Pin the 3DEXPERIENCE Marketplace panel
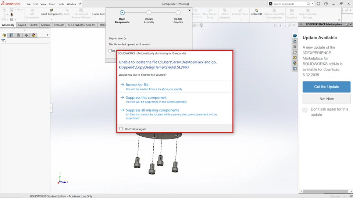 [351, 24]
